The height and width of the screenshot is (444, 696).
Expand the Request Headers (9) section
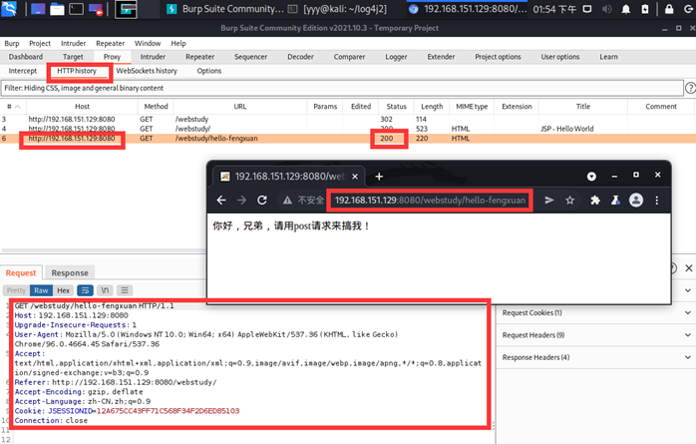tap(595, 335)
